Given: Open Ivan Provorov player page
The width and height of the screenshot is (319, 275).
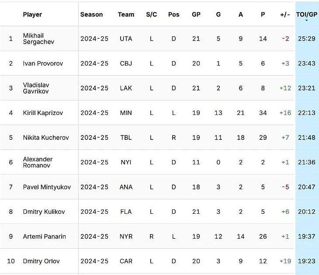Looking at the screenshot, I should [x=43, y=63].
